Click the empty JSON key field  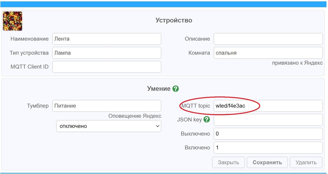(268, 120)
